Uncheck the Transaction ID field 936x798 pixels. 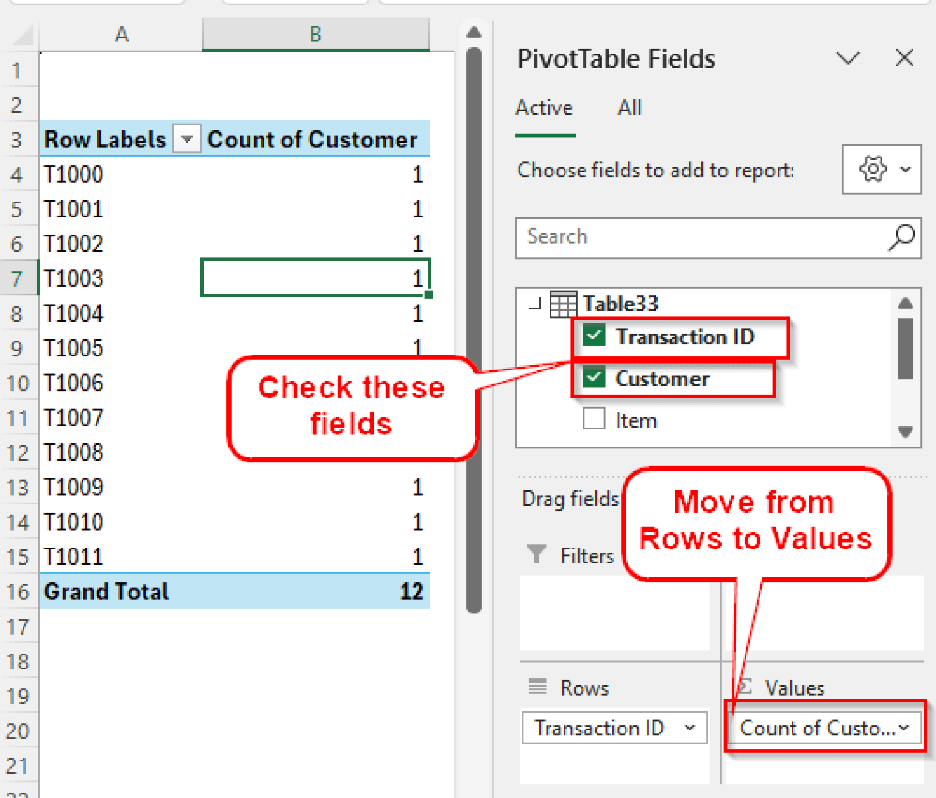coord(593,336)
